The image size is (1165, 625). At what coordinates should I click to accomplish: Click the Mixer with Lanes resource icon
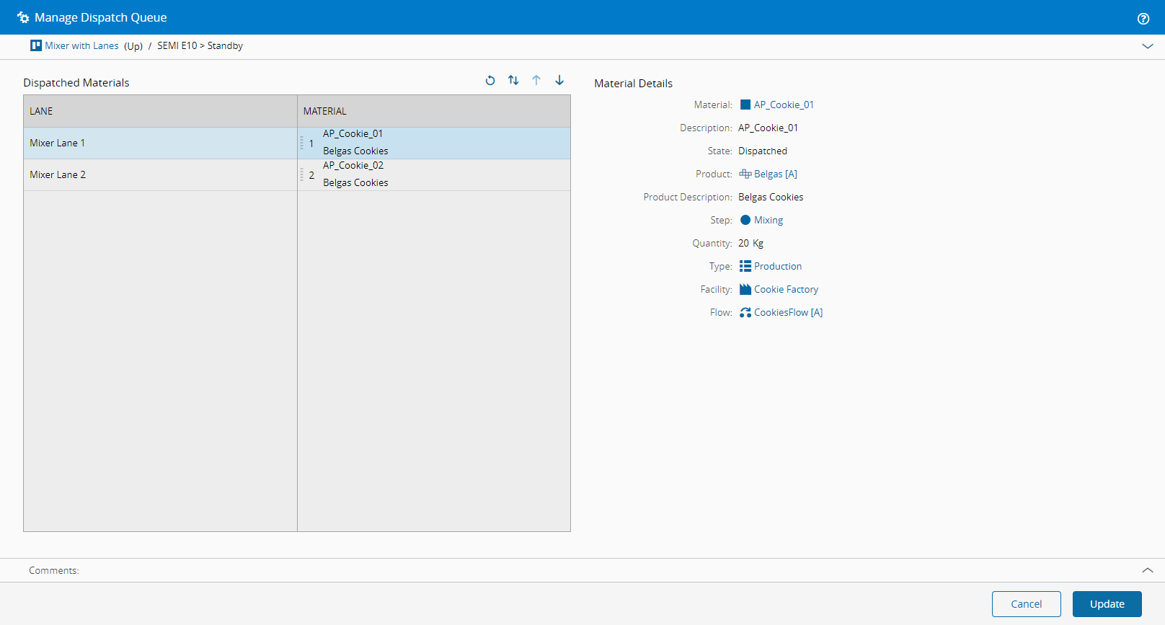36,45
